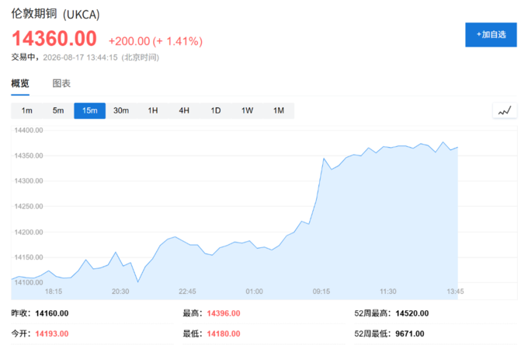The width and height of the screenshot is (528, 360).
Task: Open the line chart style icon
Action: (505, 110)
